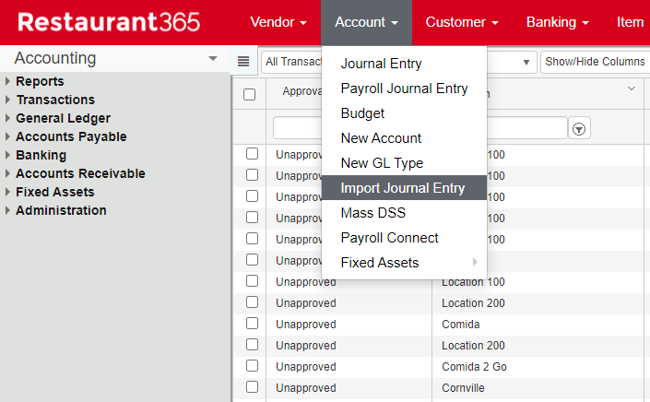Viewport: 650px width, 402px height.
Task: Close the Account menu in top bar
Action: coord(366,22)
